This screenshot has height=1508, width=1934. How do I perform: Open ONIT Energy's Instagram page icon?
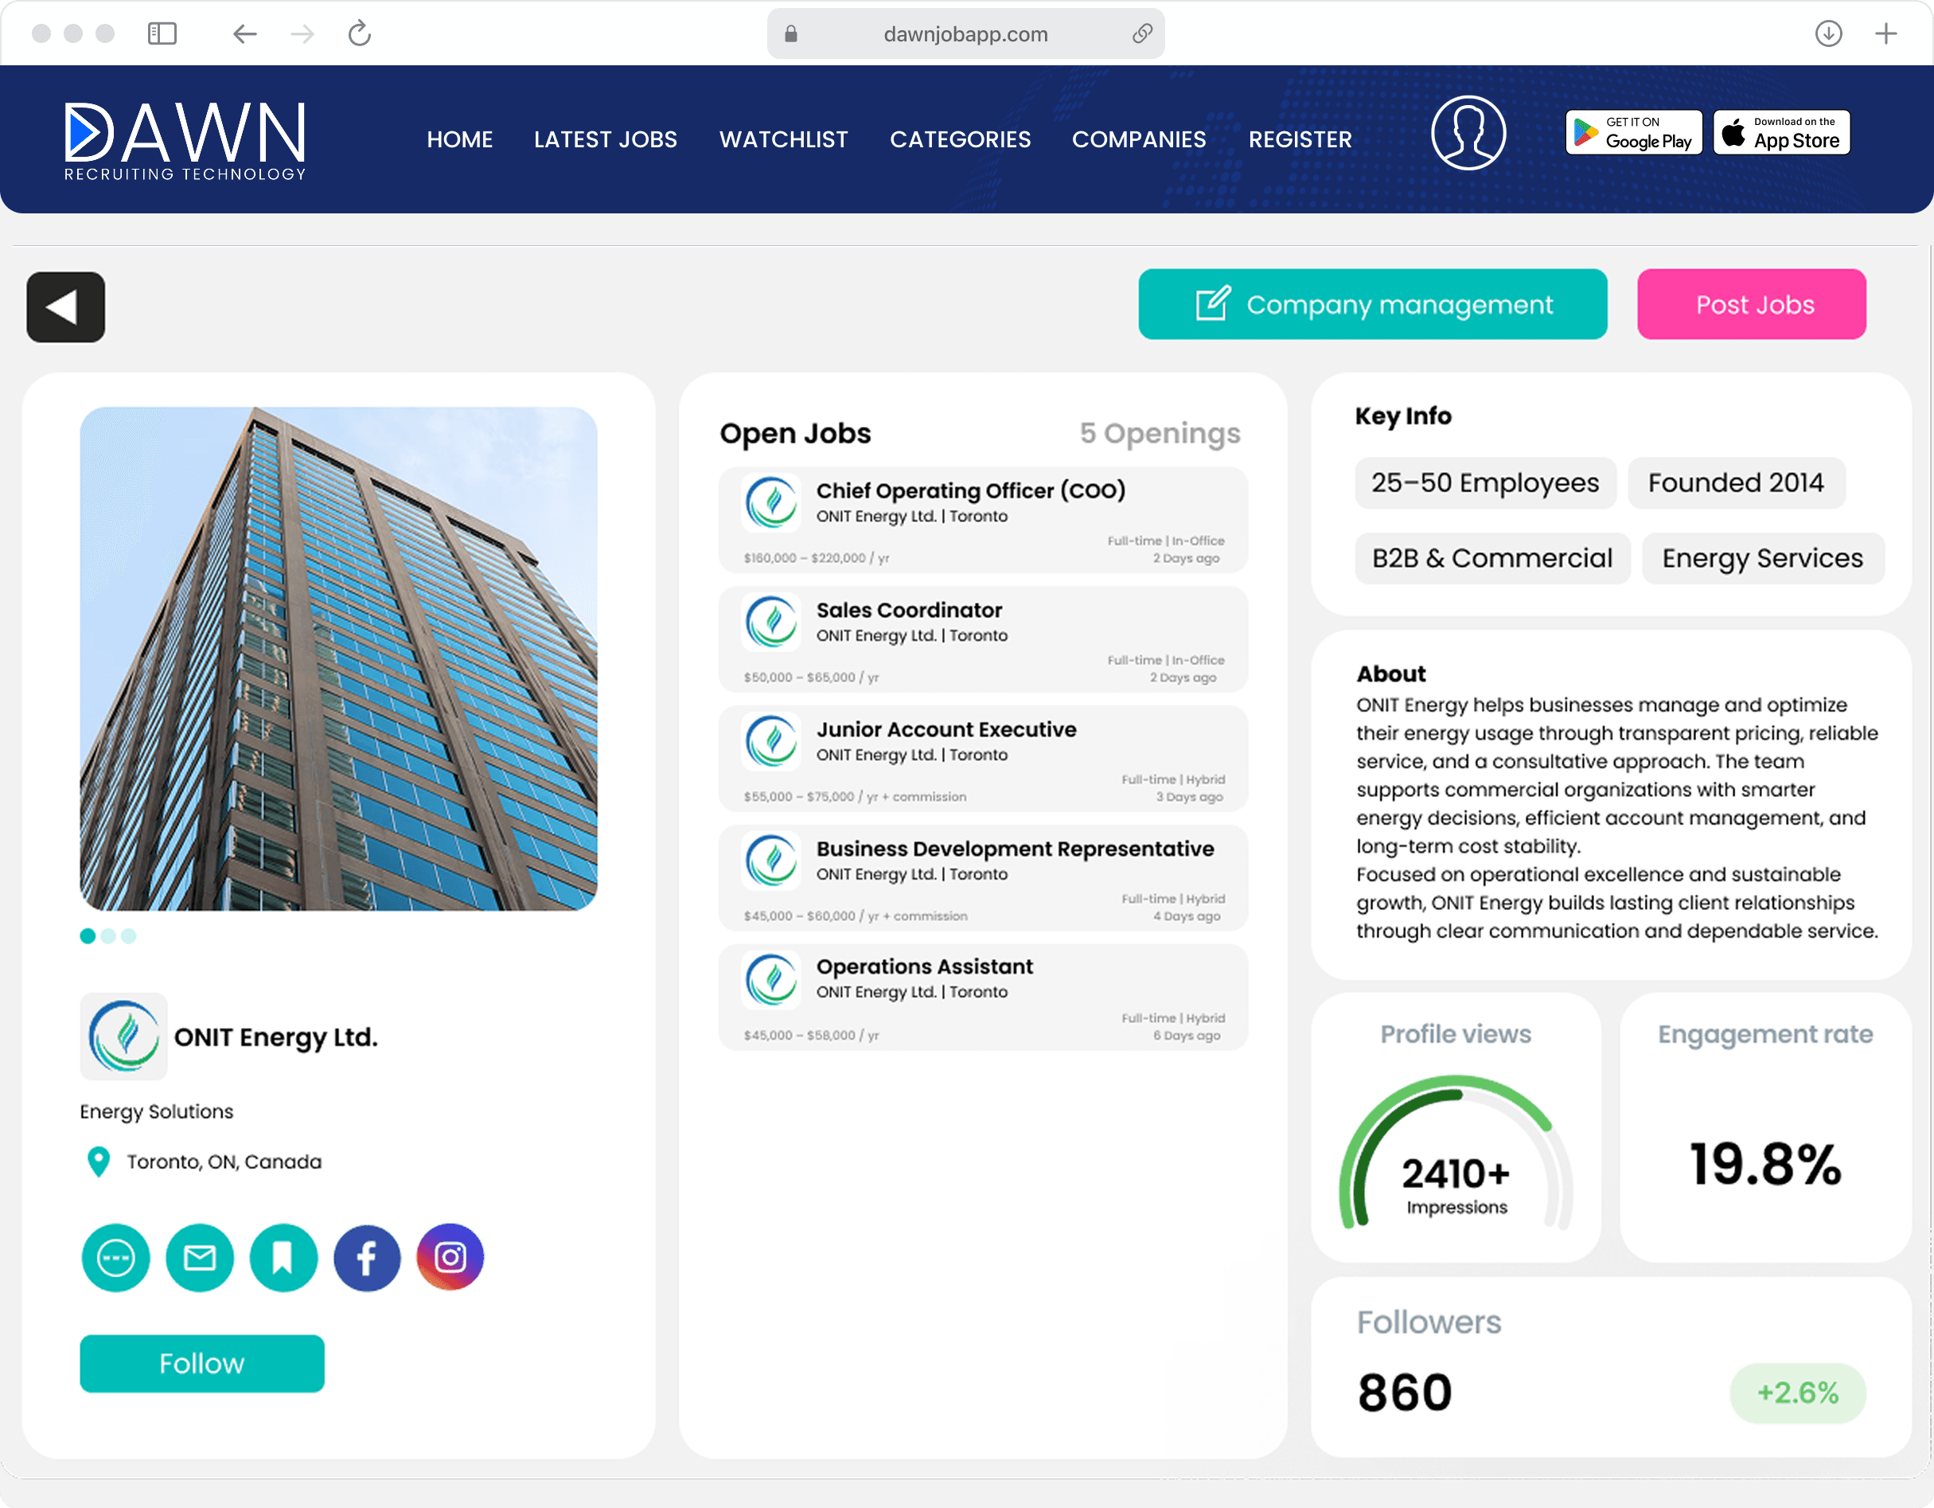pos(450,1257)
